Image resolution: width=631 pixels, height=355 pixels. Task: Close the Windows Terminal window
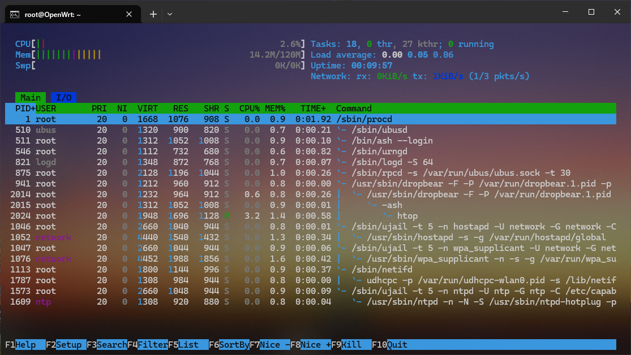click(x=617, y=12)
